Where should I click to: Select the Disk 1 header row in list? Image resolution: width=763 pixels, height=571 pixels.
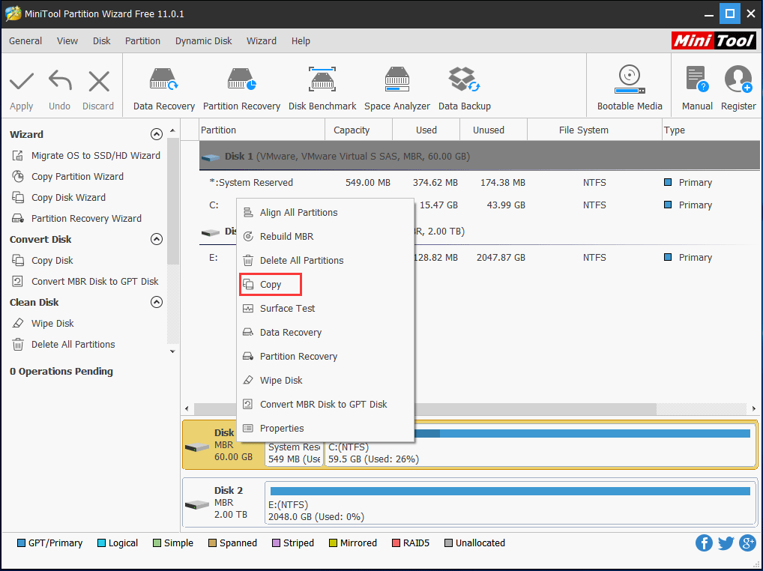point(479,156)
